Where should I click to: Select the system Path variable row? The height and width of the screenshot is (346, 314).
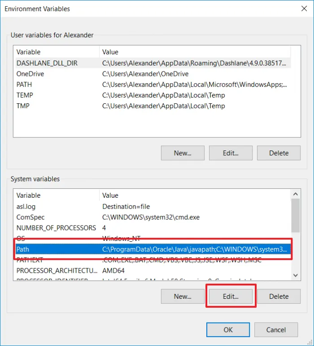click(153, 249)
